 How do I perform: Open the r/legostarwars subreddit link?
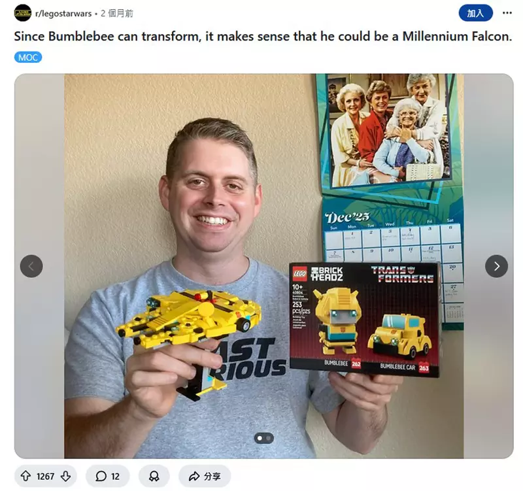[x=63, y=13]
